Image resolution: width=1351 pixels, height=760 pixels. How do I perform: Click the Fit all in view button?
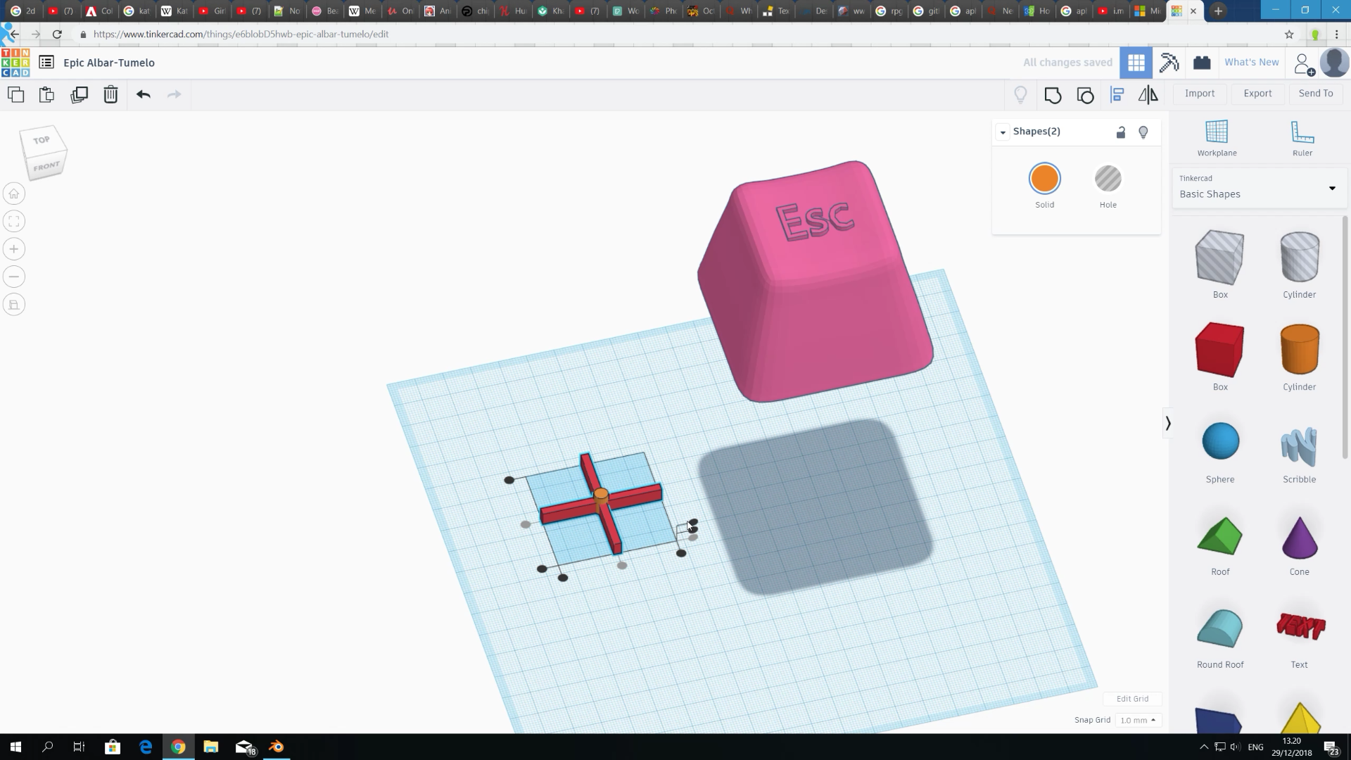[14, 221]
